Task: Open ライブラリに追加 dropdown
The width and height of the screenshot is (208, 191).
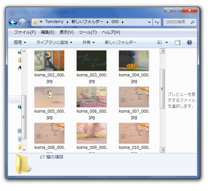Action: (54, 42)
